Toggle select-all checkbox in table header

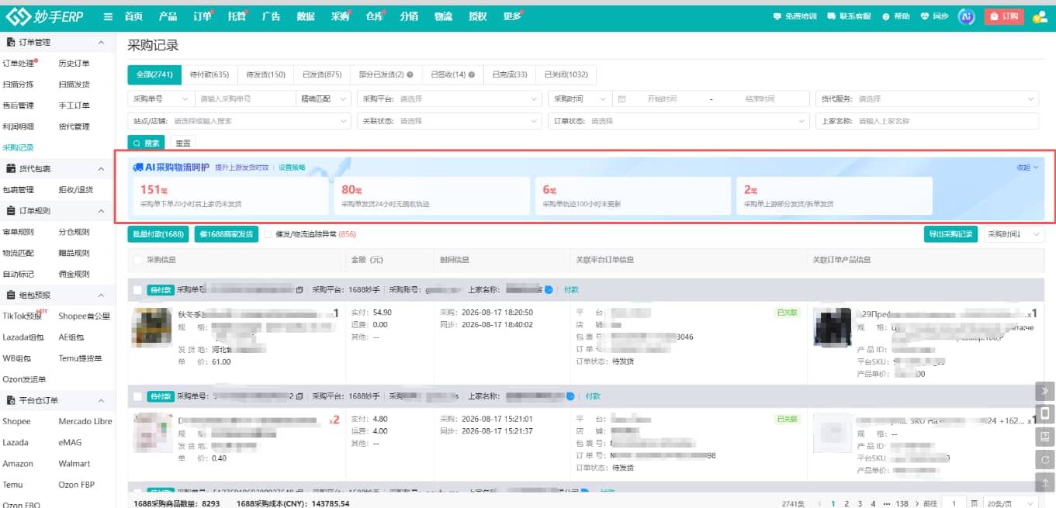point(137,261)
